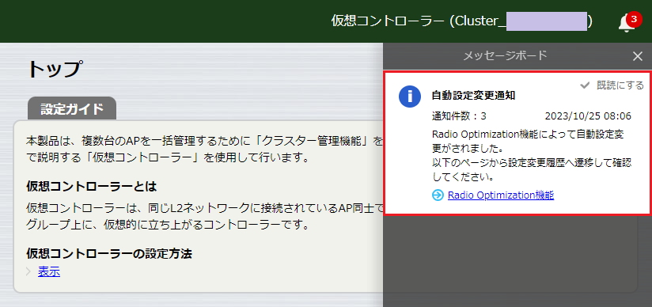Click the blue info icon beside 自動設定変更通知
This screenshot has width=652, height=307.
coord(410,97)
